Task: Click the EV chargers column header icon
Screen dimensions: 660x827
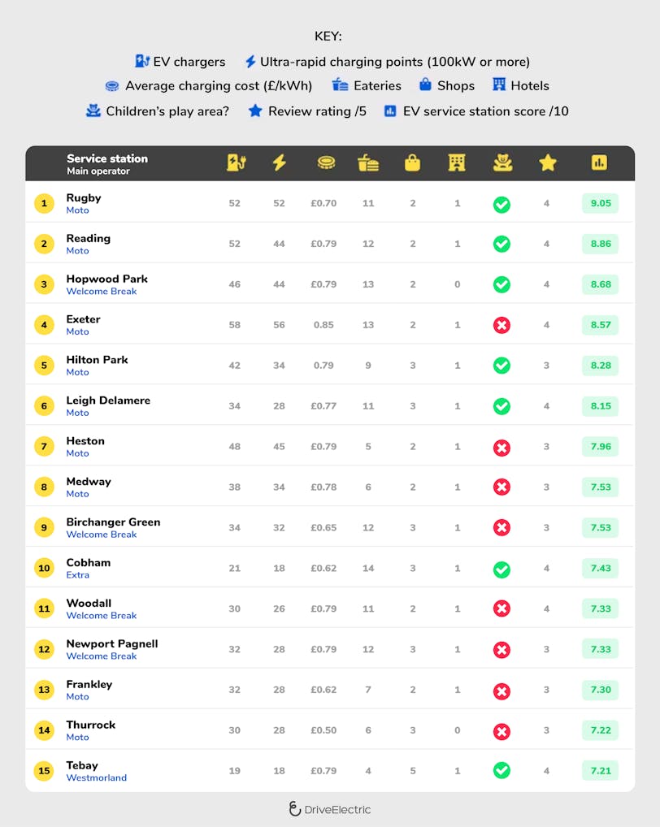Action: (x=235, y=162)
